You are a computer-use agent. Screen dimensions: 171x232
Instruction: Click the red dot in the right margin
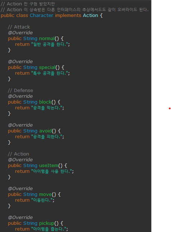(x=170, y=109)
